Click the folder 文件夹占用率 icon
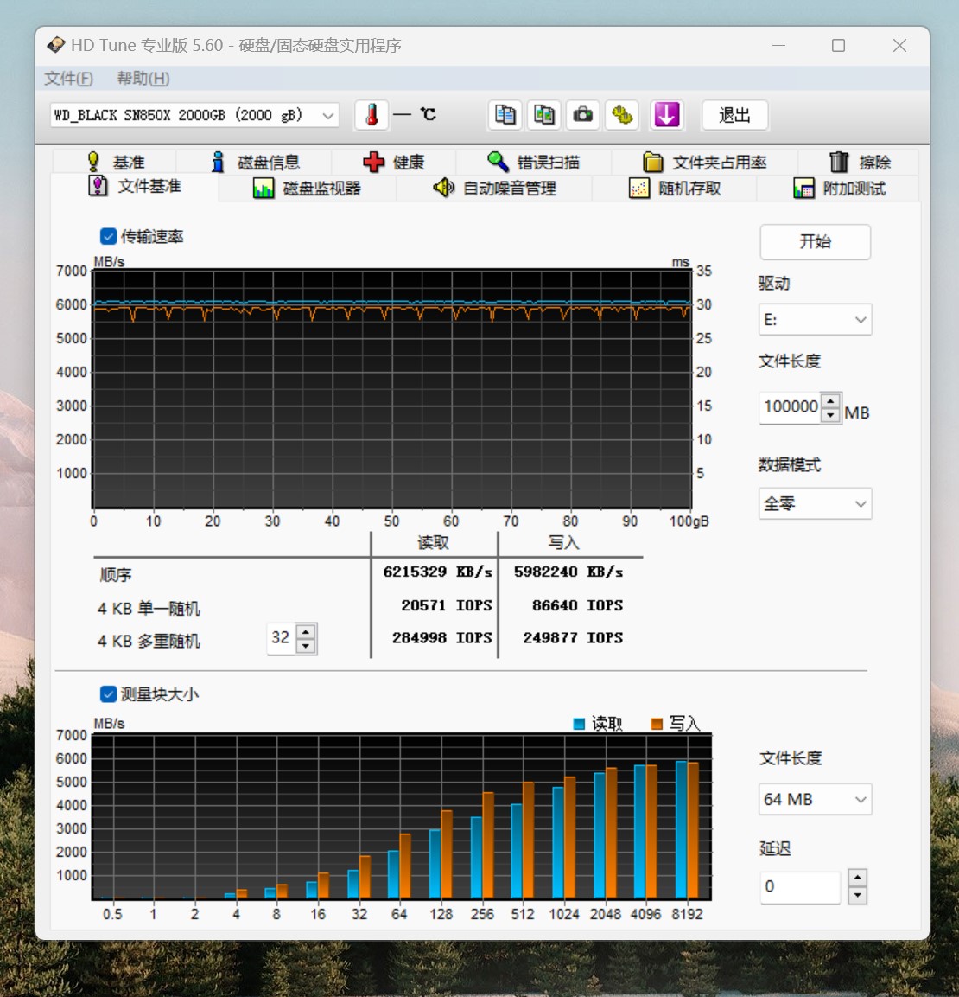This screenshot has width=959, height=997. tap(652, 163)
